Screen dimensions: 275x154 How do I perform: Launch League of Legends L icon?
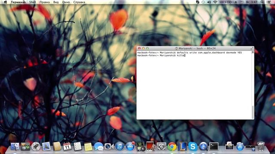[182, 146]
